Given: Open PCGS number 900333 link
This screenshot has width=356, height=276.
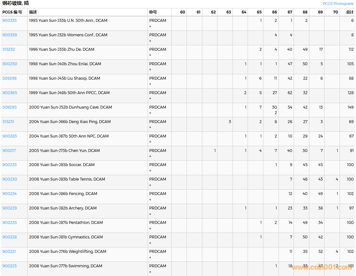Looking at the screenshot, I should click(x=9, y=21).
